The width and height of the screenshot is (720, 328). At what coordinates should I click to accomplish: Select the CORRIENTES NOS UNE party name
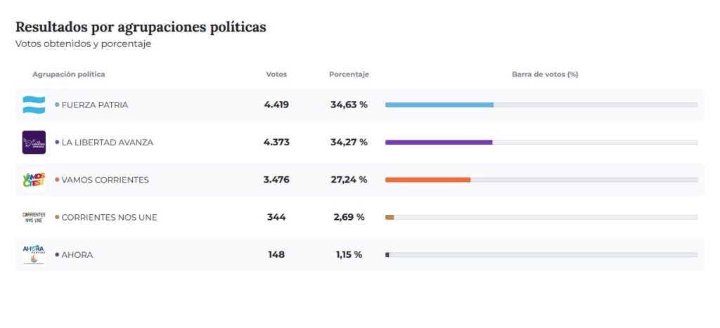[x=109, y=218]
